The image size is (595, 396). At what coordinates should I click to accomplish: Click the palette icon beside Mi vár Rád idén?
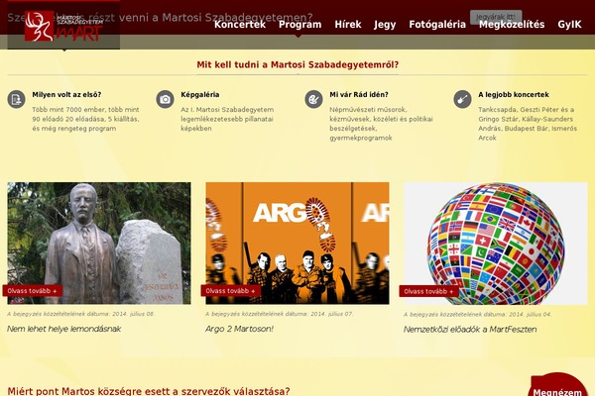[313, 99]
